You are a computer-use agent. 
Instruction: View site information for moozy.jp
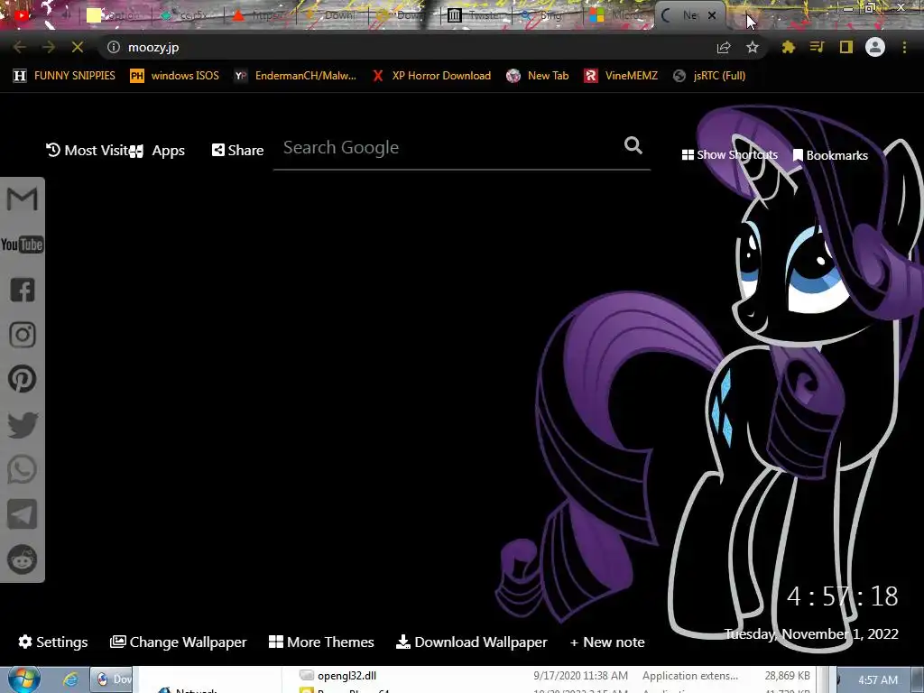point(114,47)
